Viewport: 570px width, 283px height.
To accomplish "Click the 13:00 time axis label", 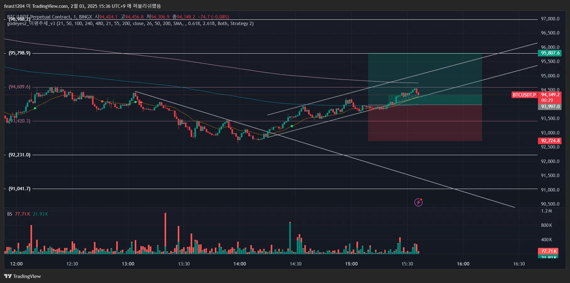I will [128, 264].
